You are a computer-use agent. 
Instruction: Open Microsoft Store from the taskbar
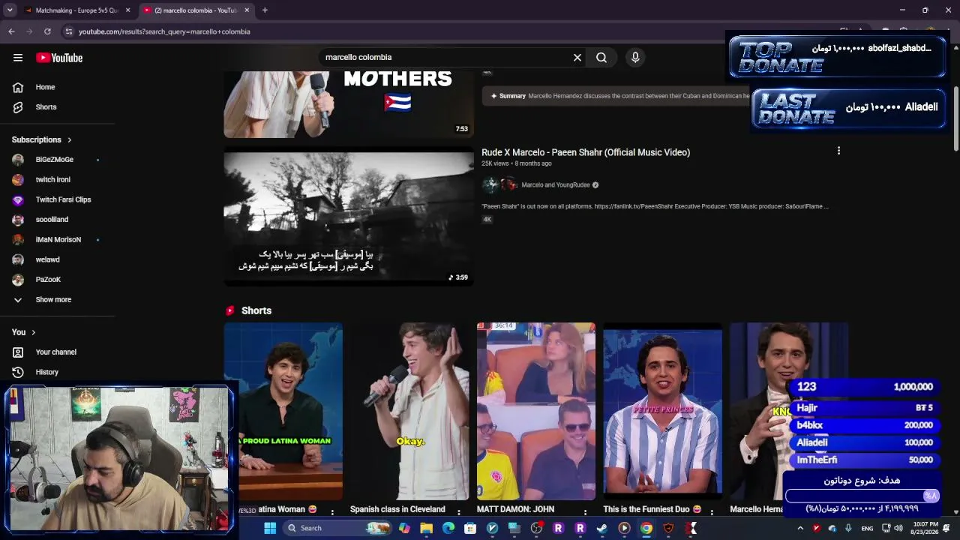470,528
